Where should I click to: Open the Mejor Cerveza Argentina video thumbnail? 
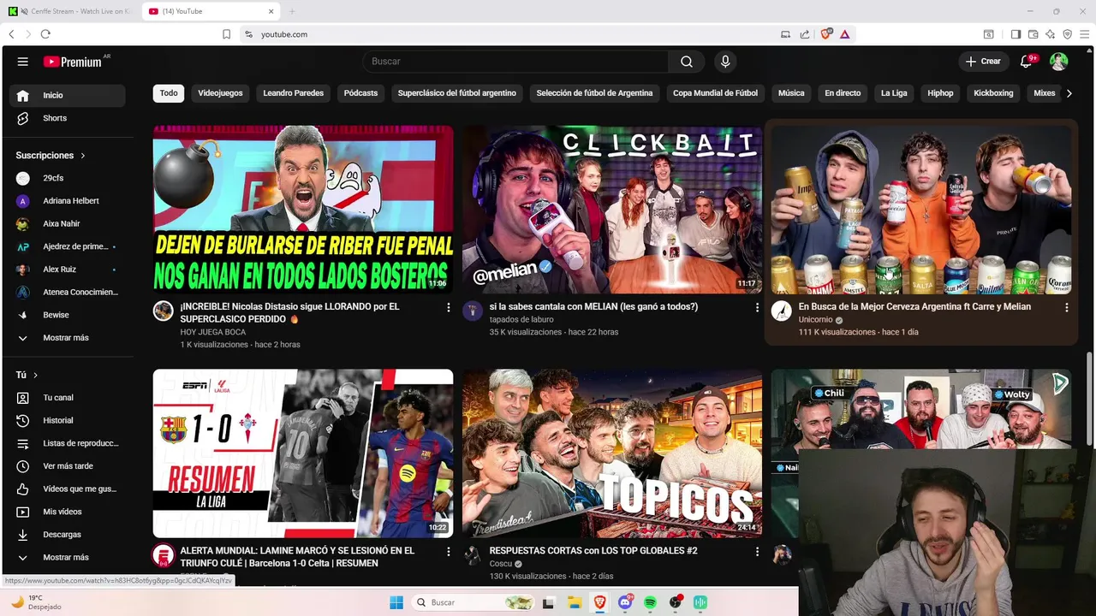click(x=921, y=210)
